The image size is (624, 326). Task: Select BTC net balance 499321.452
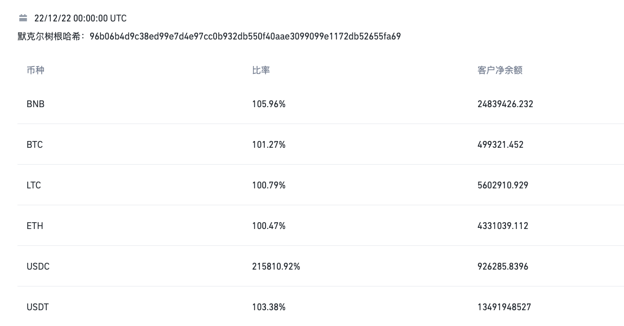click(501, 145)
